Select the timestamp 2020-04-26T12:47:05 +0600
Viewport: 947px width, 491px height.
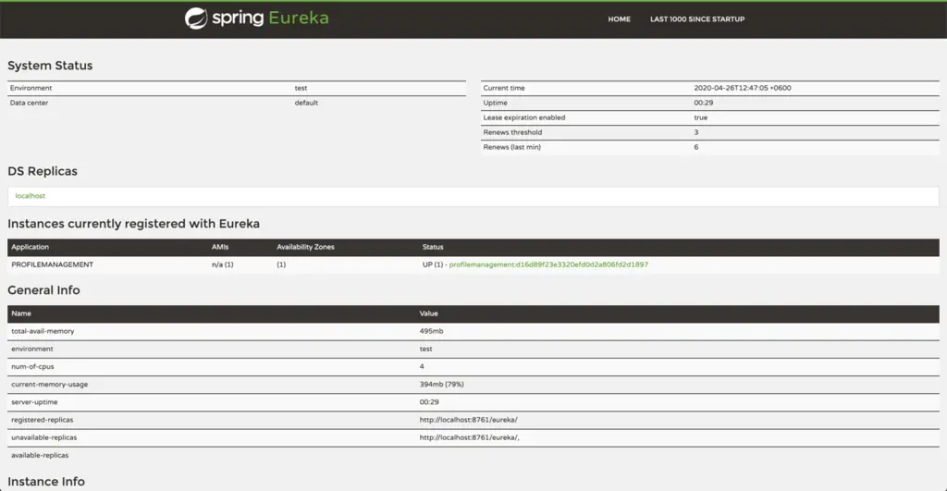743,88
